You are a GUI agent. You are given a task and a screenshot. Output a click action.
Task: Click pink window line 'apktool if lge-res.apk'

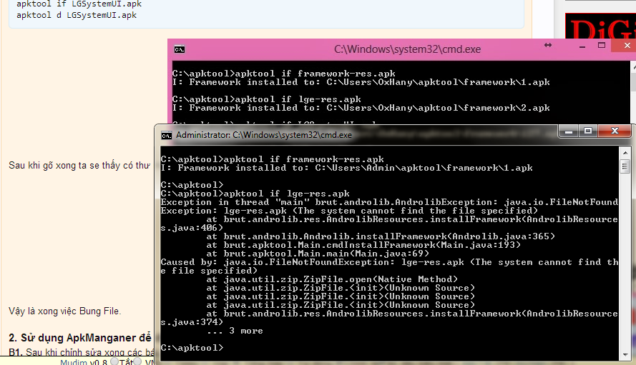266,99
